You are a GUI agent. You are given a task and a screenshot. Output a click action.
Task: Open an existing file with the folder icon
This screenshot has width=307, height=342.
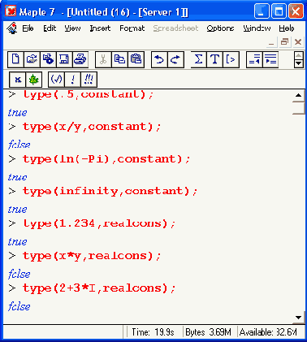click(x=32, y=59)
